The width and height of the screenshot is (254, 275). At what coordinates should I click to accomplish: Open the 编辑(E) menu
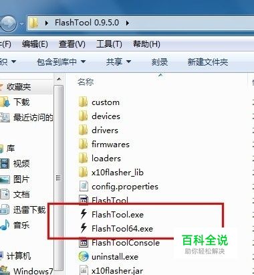pos(35,44)
